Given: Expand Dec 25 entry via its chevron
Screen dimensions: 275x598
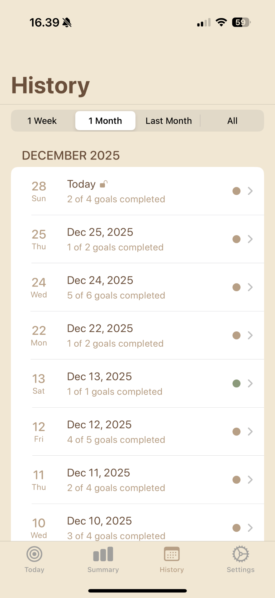Looking at the screenshot, I should 250,239.
